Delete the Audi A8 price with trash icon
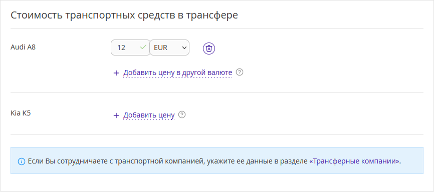 (x=209, y=48)
